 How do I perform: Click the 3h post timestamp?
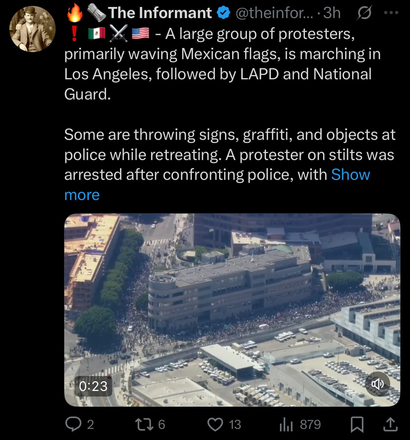click(x=332, y=13)
